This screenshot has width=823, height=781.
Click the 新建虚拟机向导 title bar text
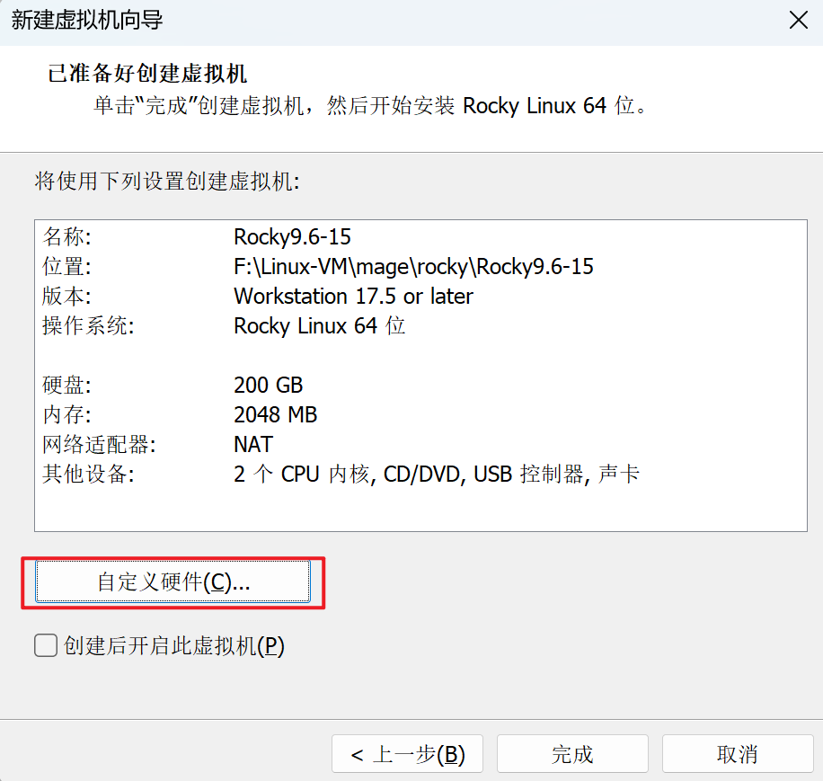tap(87, 20)
